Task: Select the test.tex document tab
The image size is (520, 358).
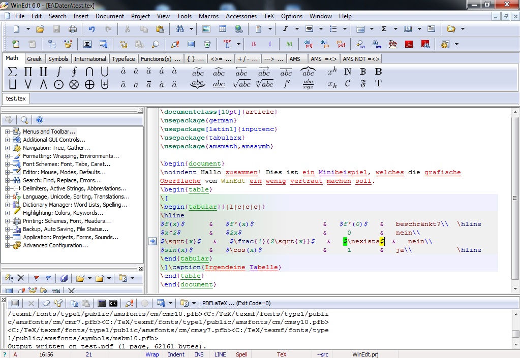Action: pyautogui.click(x=16, y=98)
